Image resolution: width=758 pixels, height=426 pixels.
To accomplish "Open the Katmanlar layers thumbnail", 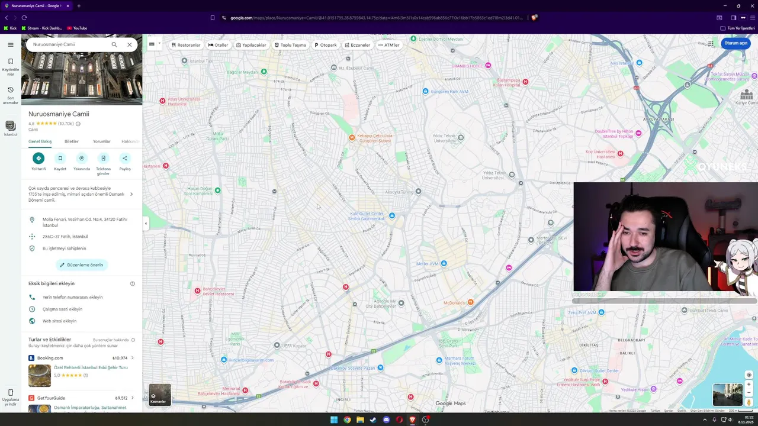I will click(x=160, y=395).
